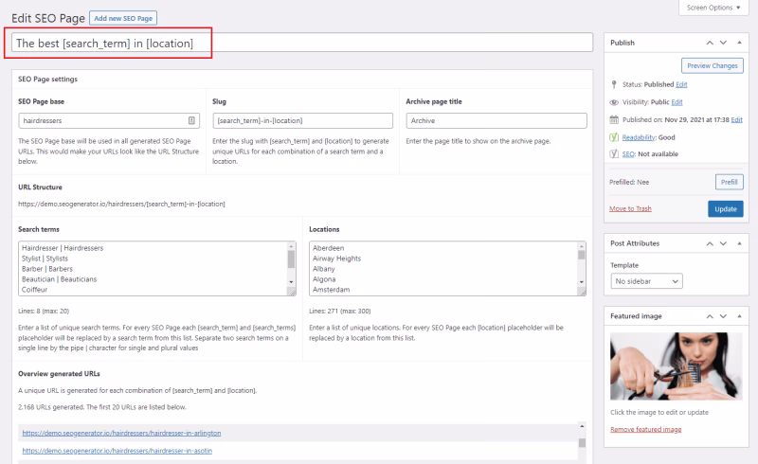758x464 pixels.
Task: Click the Archive page title field
Action: point(496,121)
